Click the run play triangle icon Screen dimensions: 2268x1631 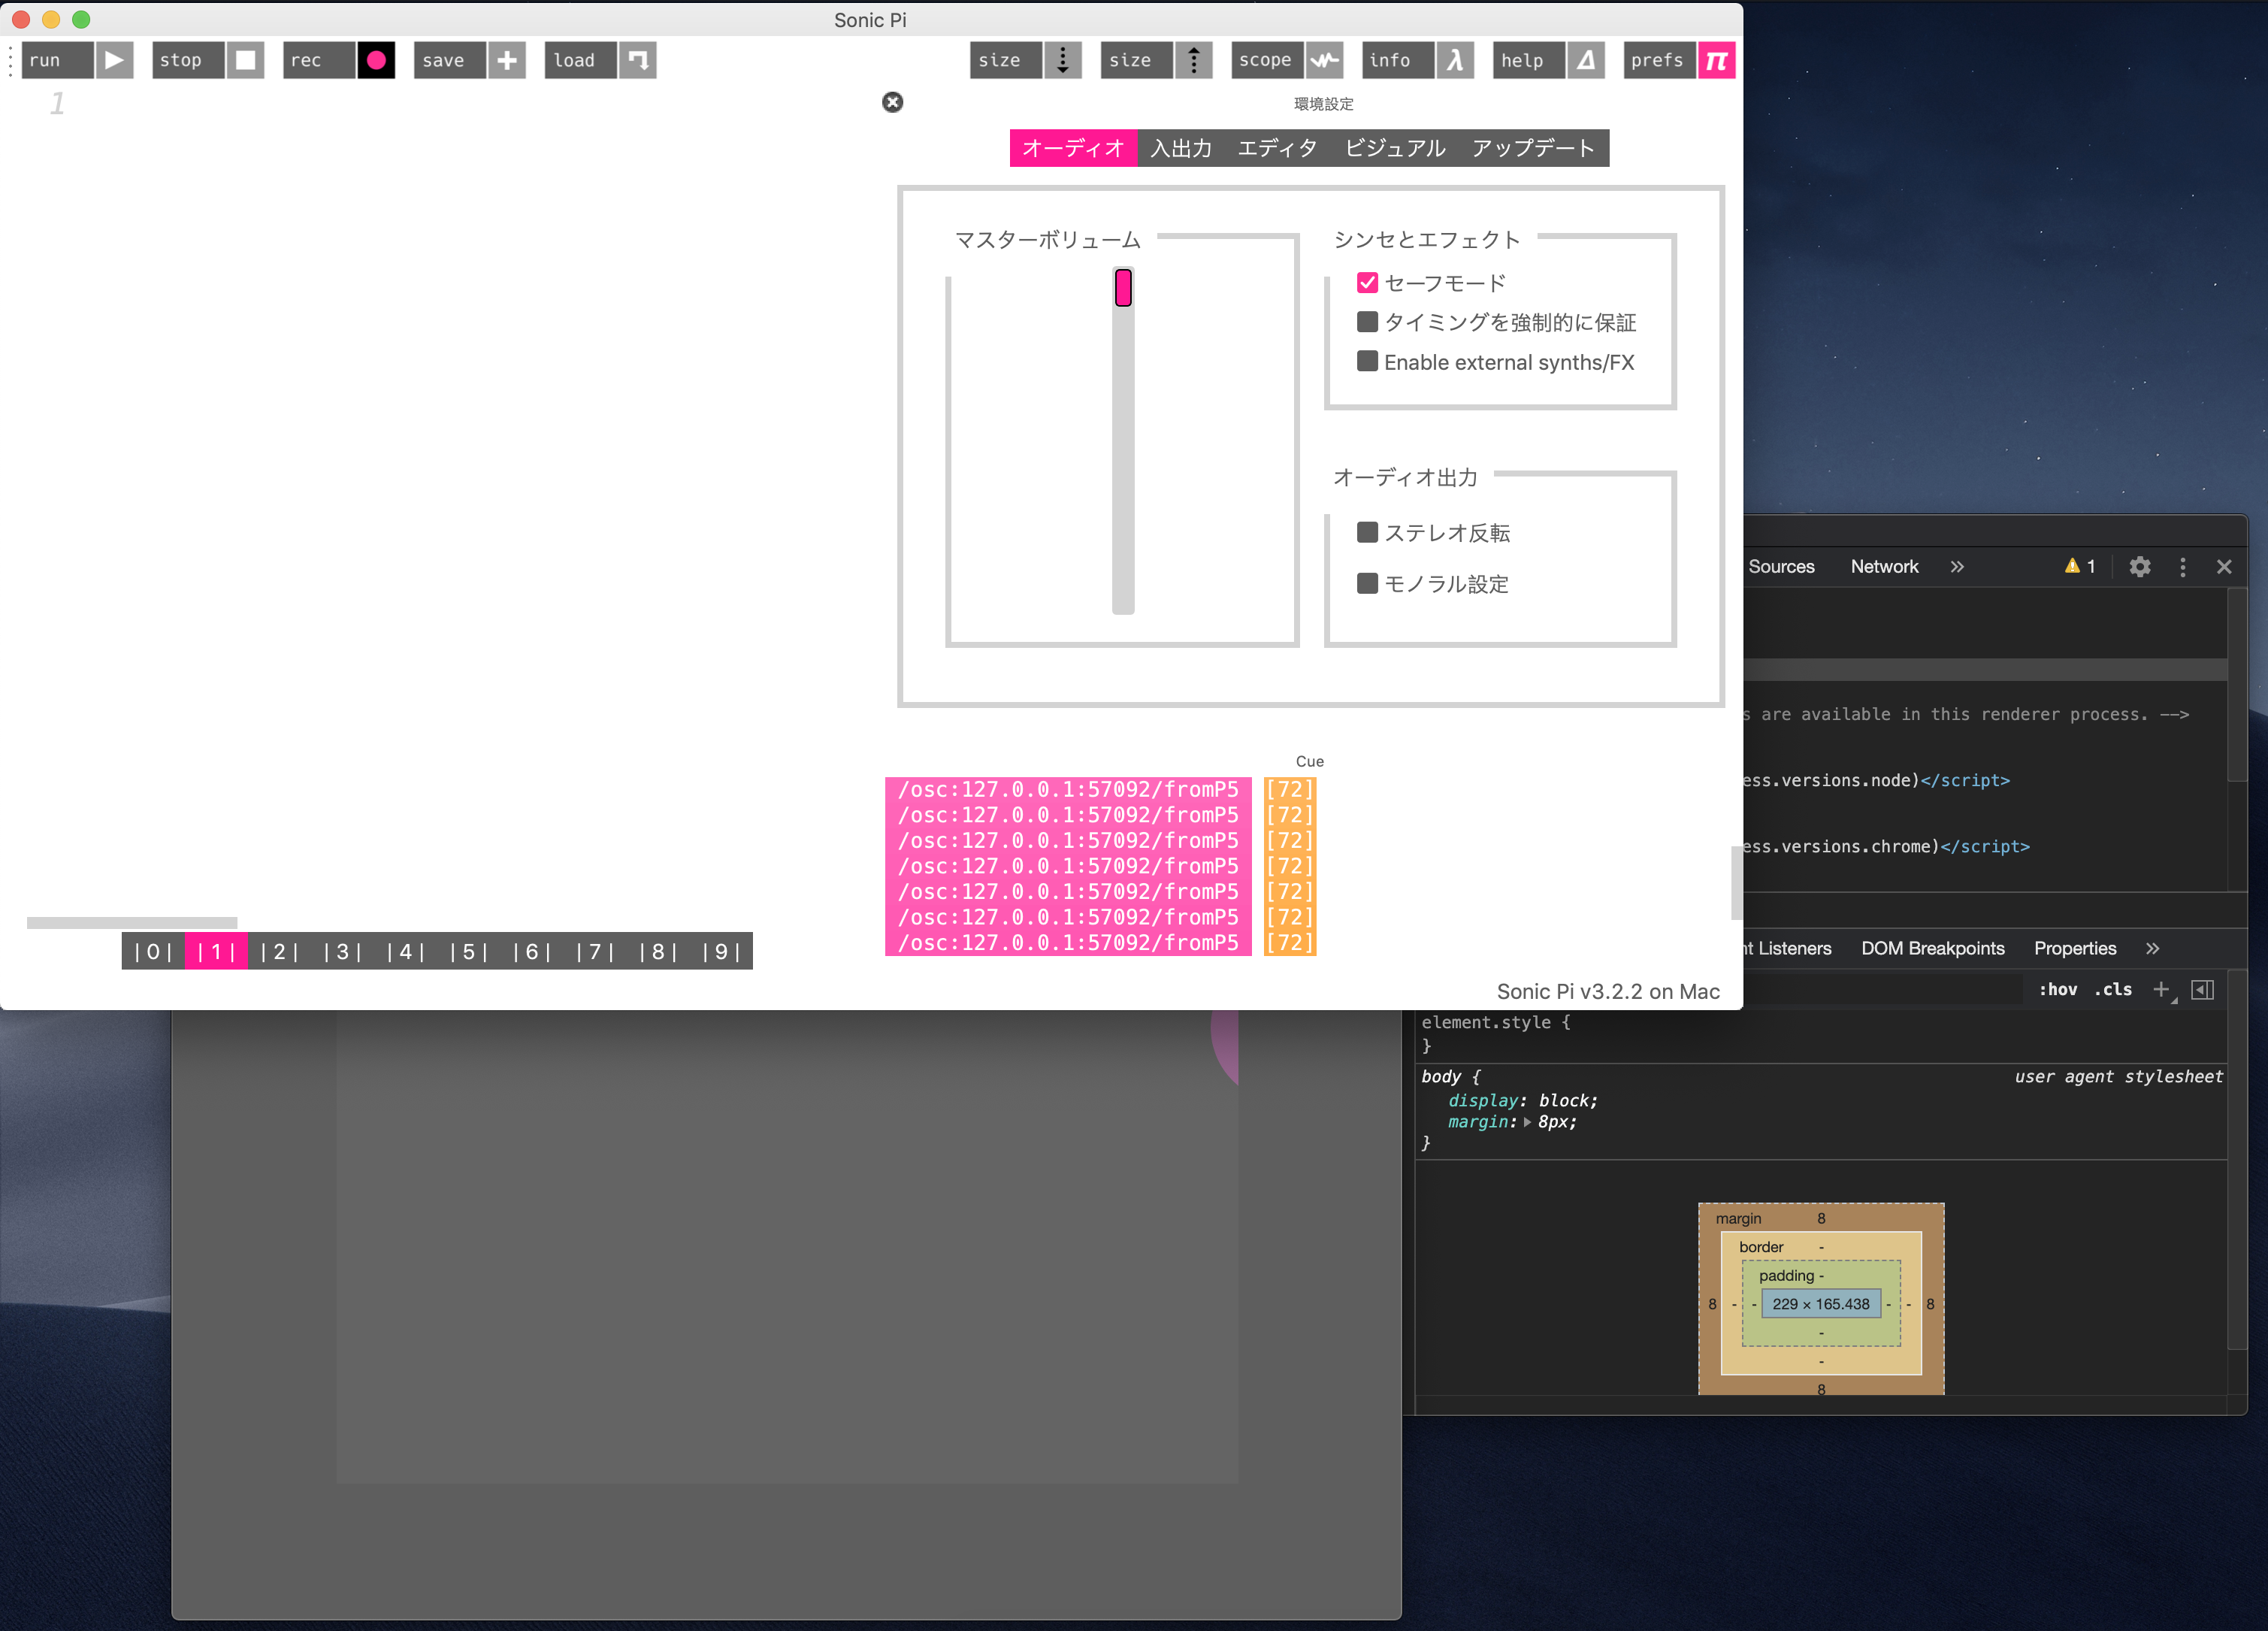tap(114, 60)
